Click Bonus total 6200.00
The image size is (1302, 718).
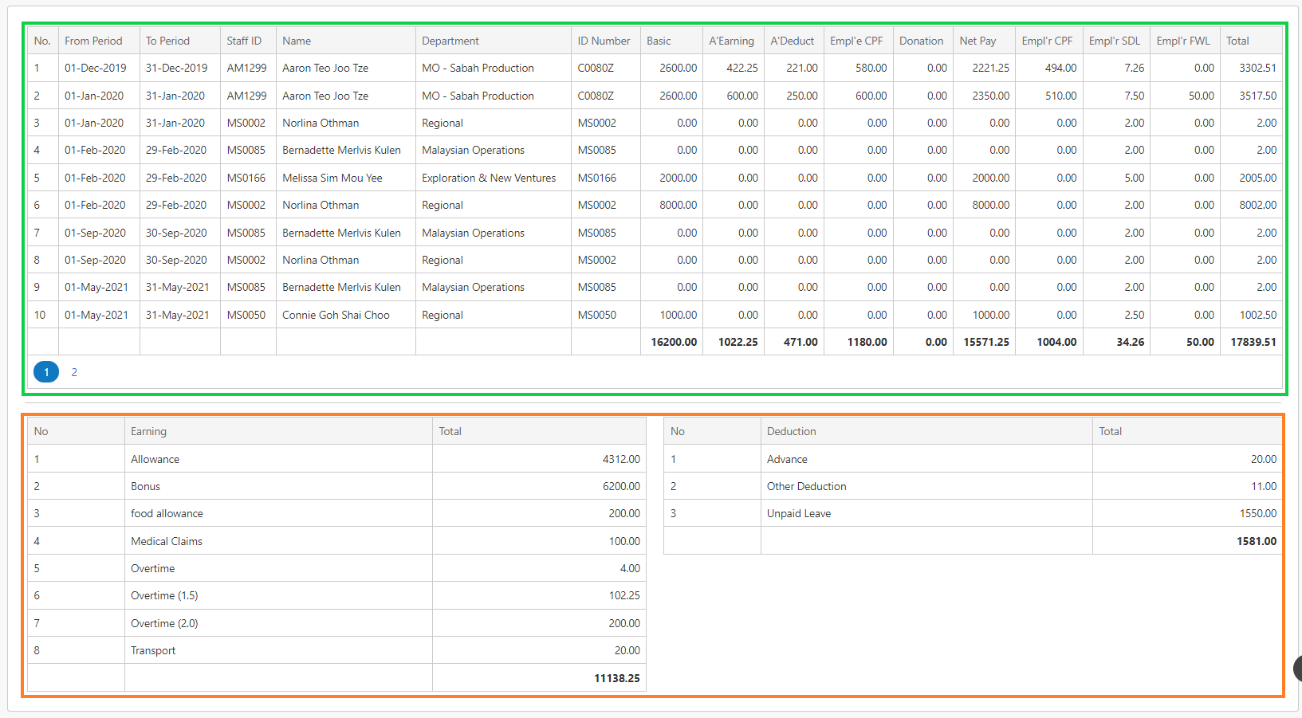621,486
